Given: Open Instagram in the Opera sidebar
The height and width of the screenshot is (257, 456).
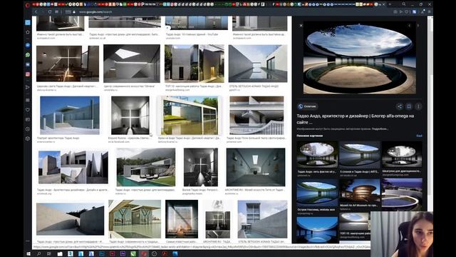Looking at the screenshot, I should 28,74.
